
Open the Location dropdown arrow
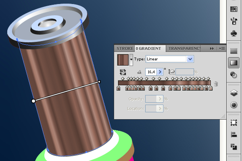[160, 109]
